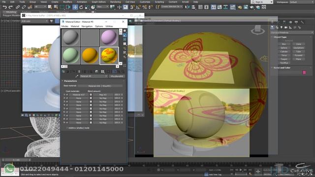
Task: Open the reference coordinate system 'View' dropdown
Action: pos(102,7)
